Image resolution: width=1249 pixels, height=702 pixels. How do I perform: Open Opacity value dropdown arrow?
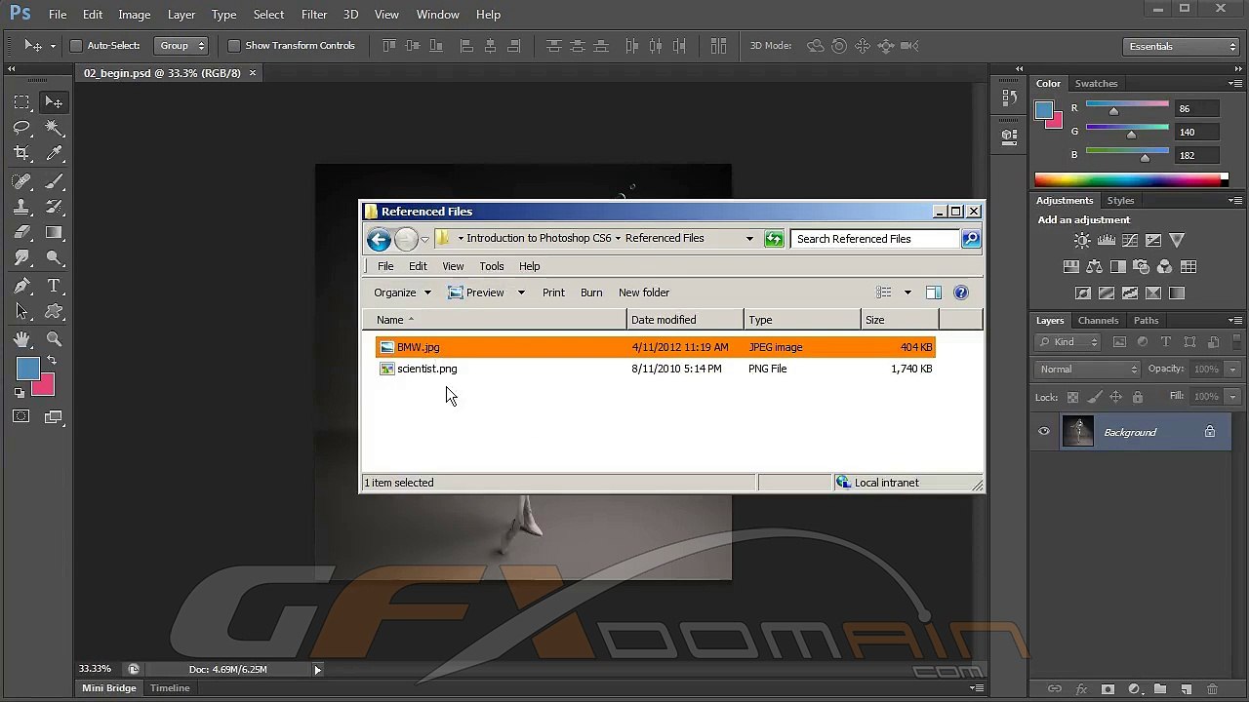pos(1232,370)
